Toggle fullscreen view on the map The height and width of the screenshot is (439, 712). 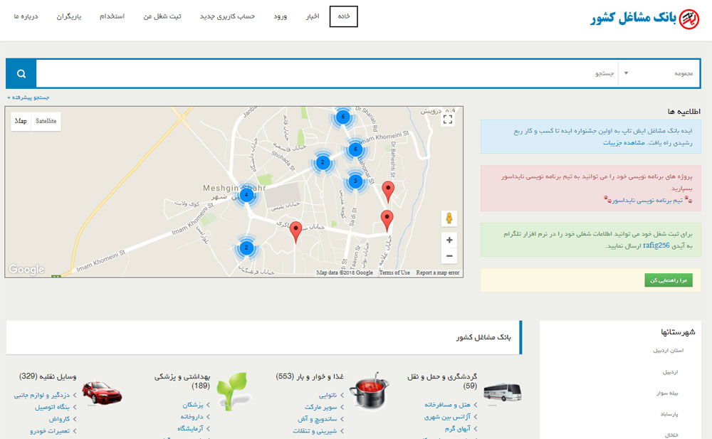click(x=448, y=120)
